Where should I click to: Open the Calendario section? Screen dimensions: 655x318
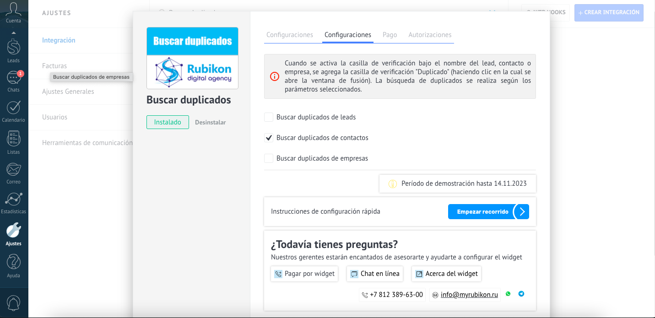(x=13, y=112)
